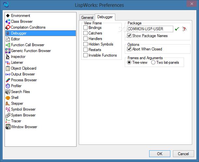Switch to the General tab
This screenshot has width=199, height=162.
[x=87, y=18]
